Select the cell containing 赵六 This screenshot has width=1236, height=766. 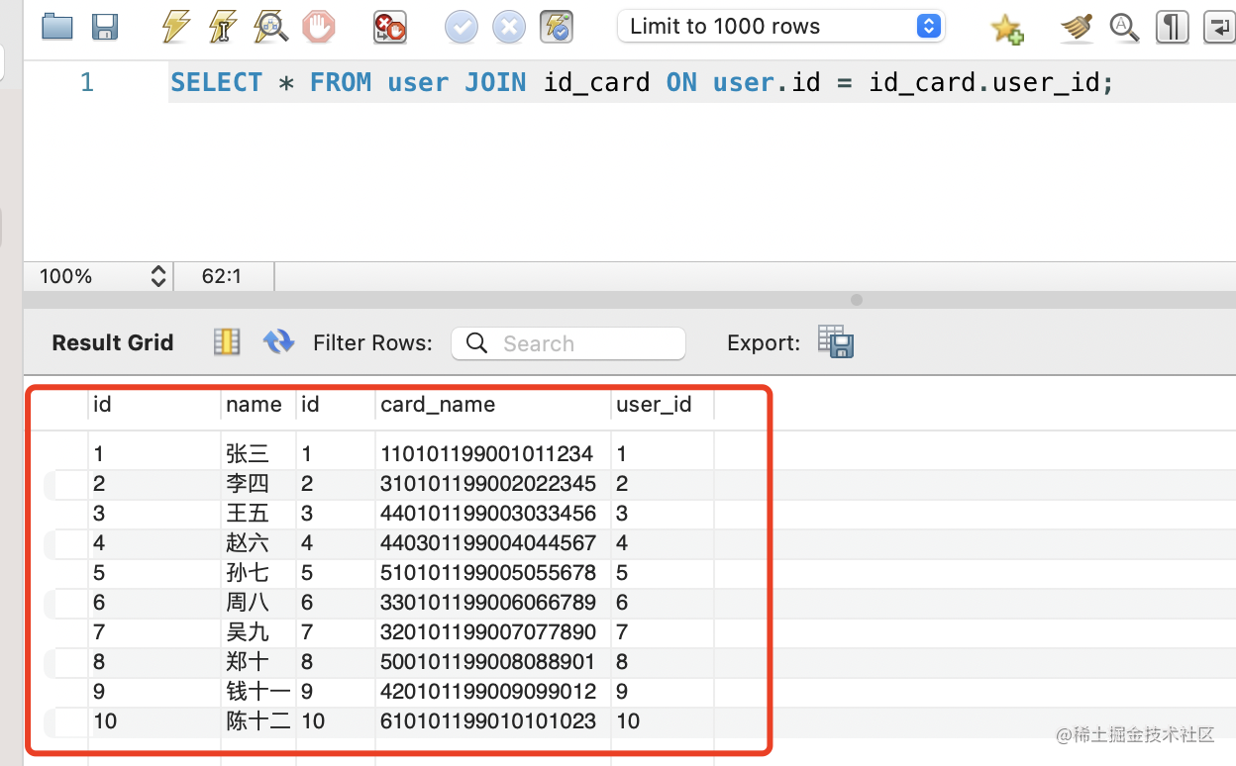[x=257, y=543]
